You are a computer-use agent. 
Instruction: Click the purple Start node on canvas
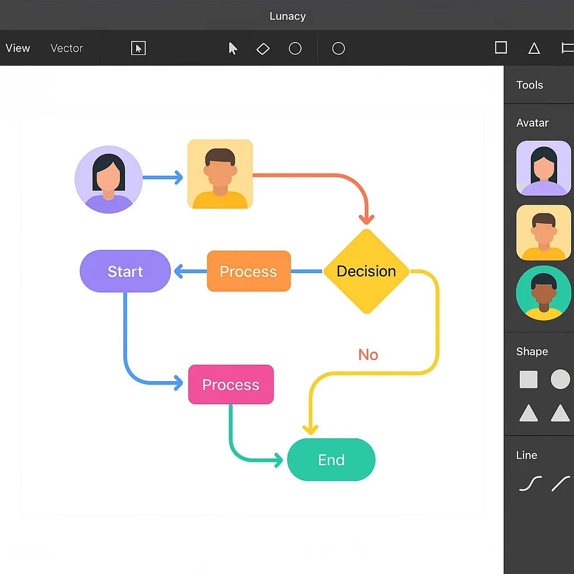(x=125, y=271)
